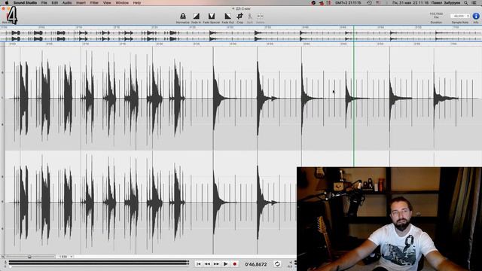Click the user name in the menu bar
The width and height of the screenshot is (482, 271).
pos(446,3)
